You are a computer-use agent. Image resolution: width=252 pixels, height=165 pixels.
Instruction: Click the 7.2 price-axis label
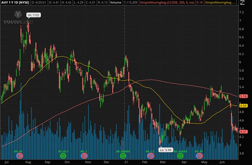tap(241, 12)
